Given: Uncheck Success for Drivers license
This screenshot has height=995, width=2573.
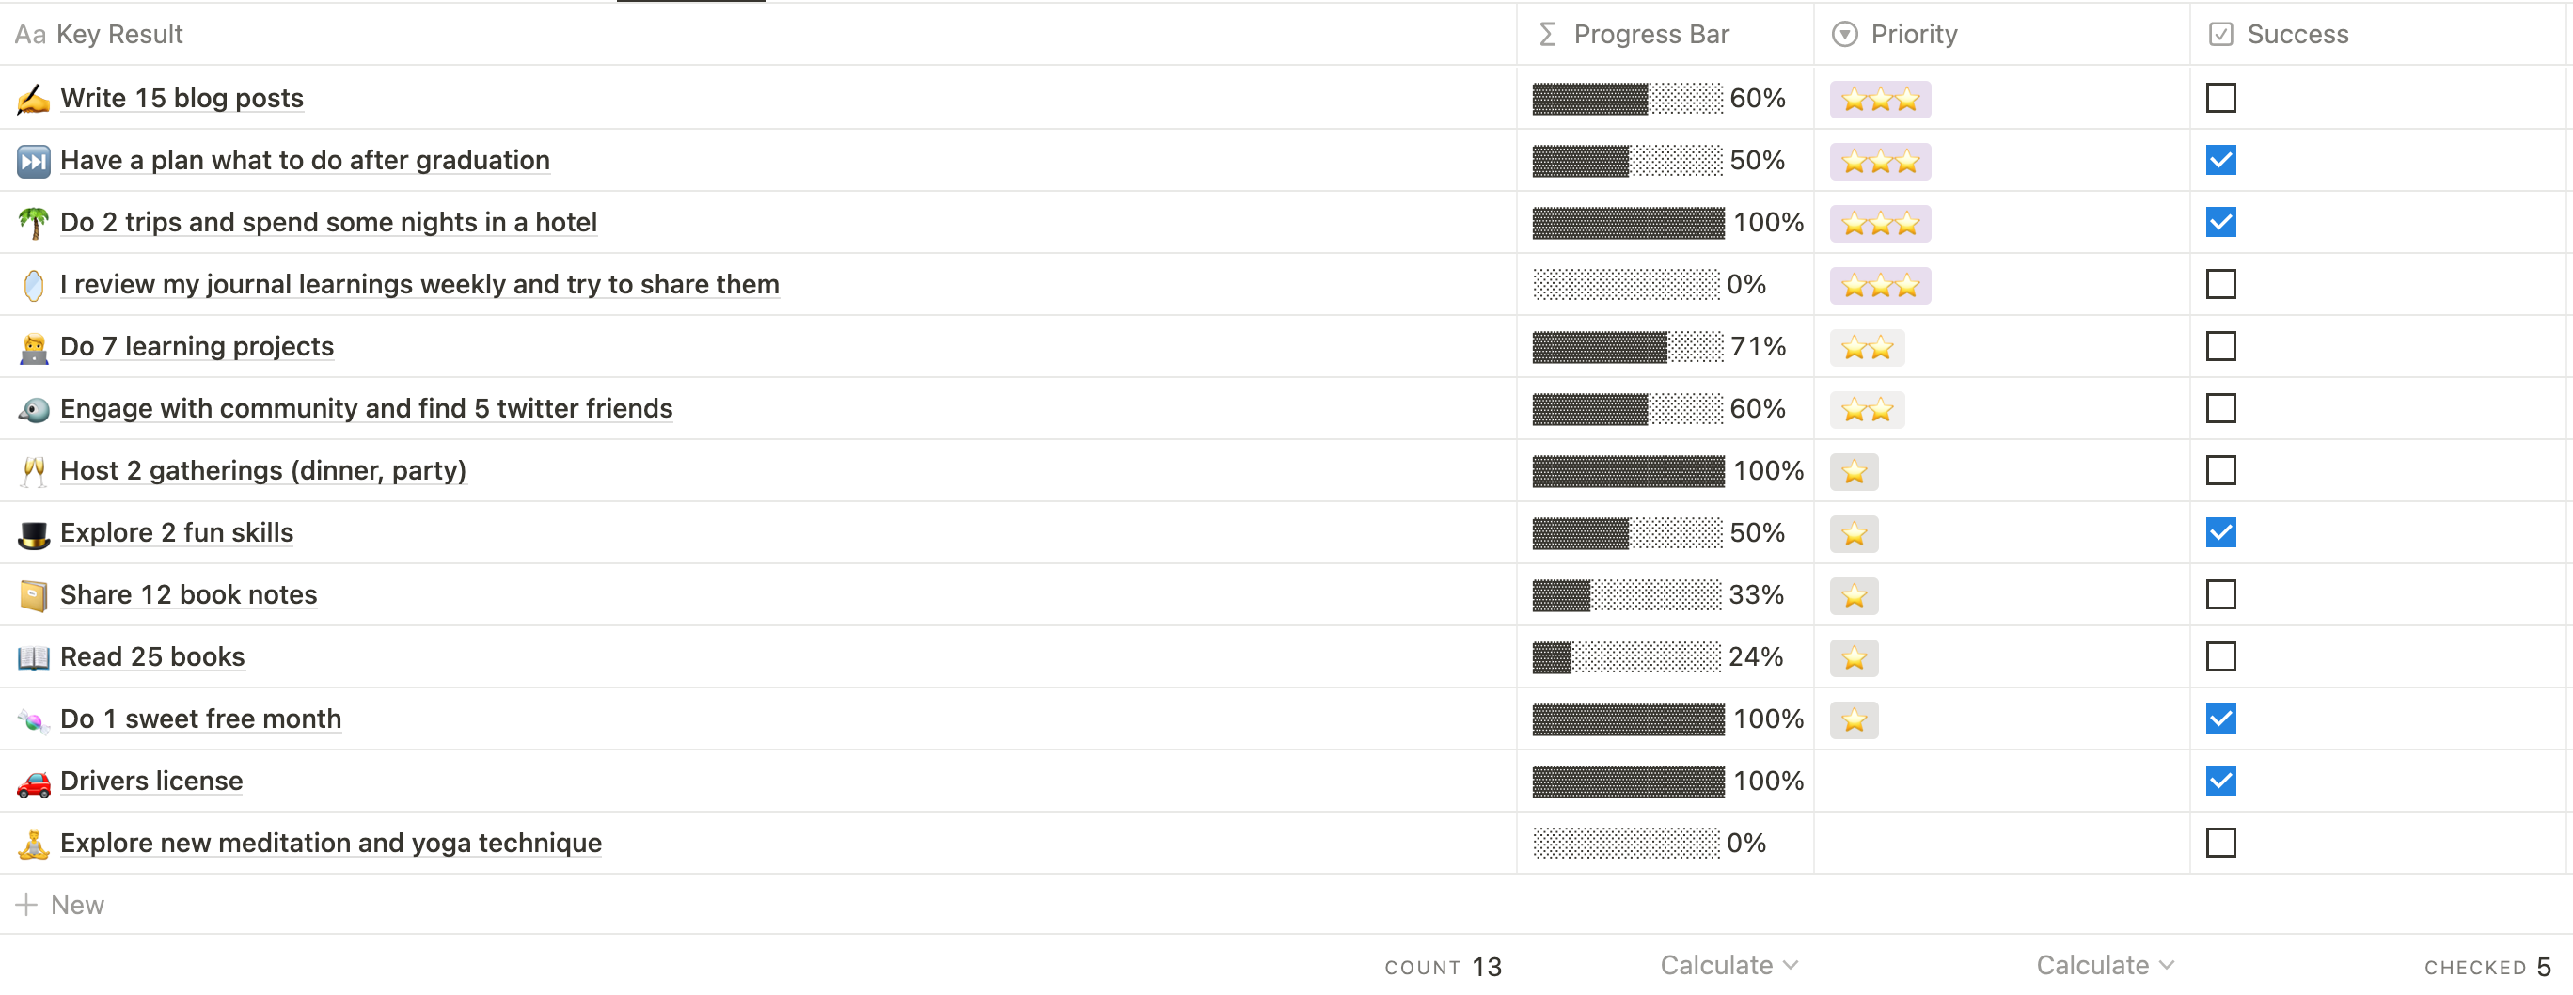Looking at the screenshot, I should 2220,782.
